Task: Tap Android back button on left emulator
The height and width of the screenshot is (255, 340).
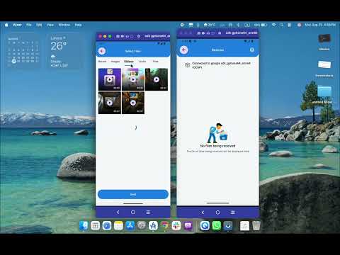Action: click(118, 212)
